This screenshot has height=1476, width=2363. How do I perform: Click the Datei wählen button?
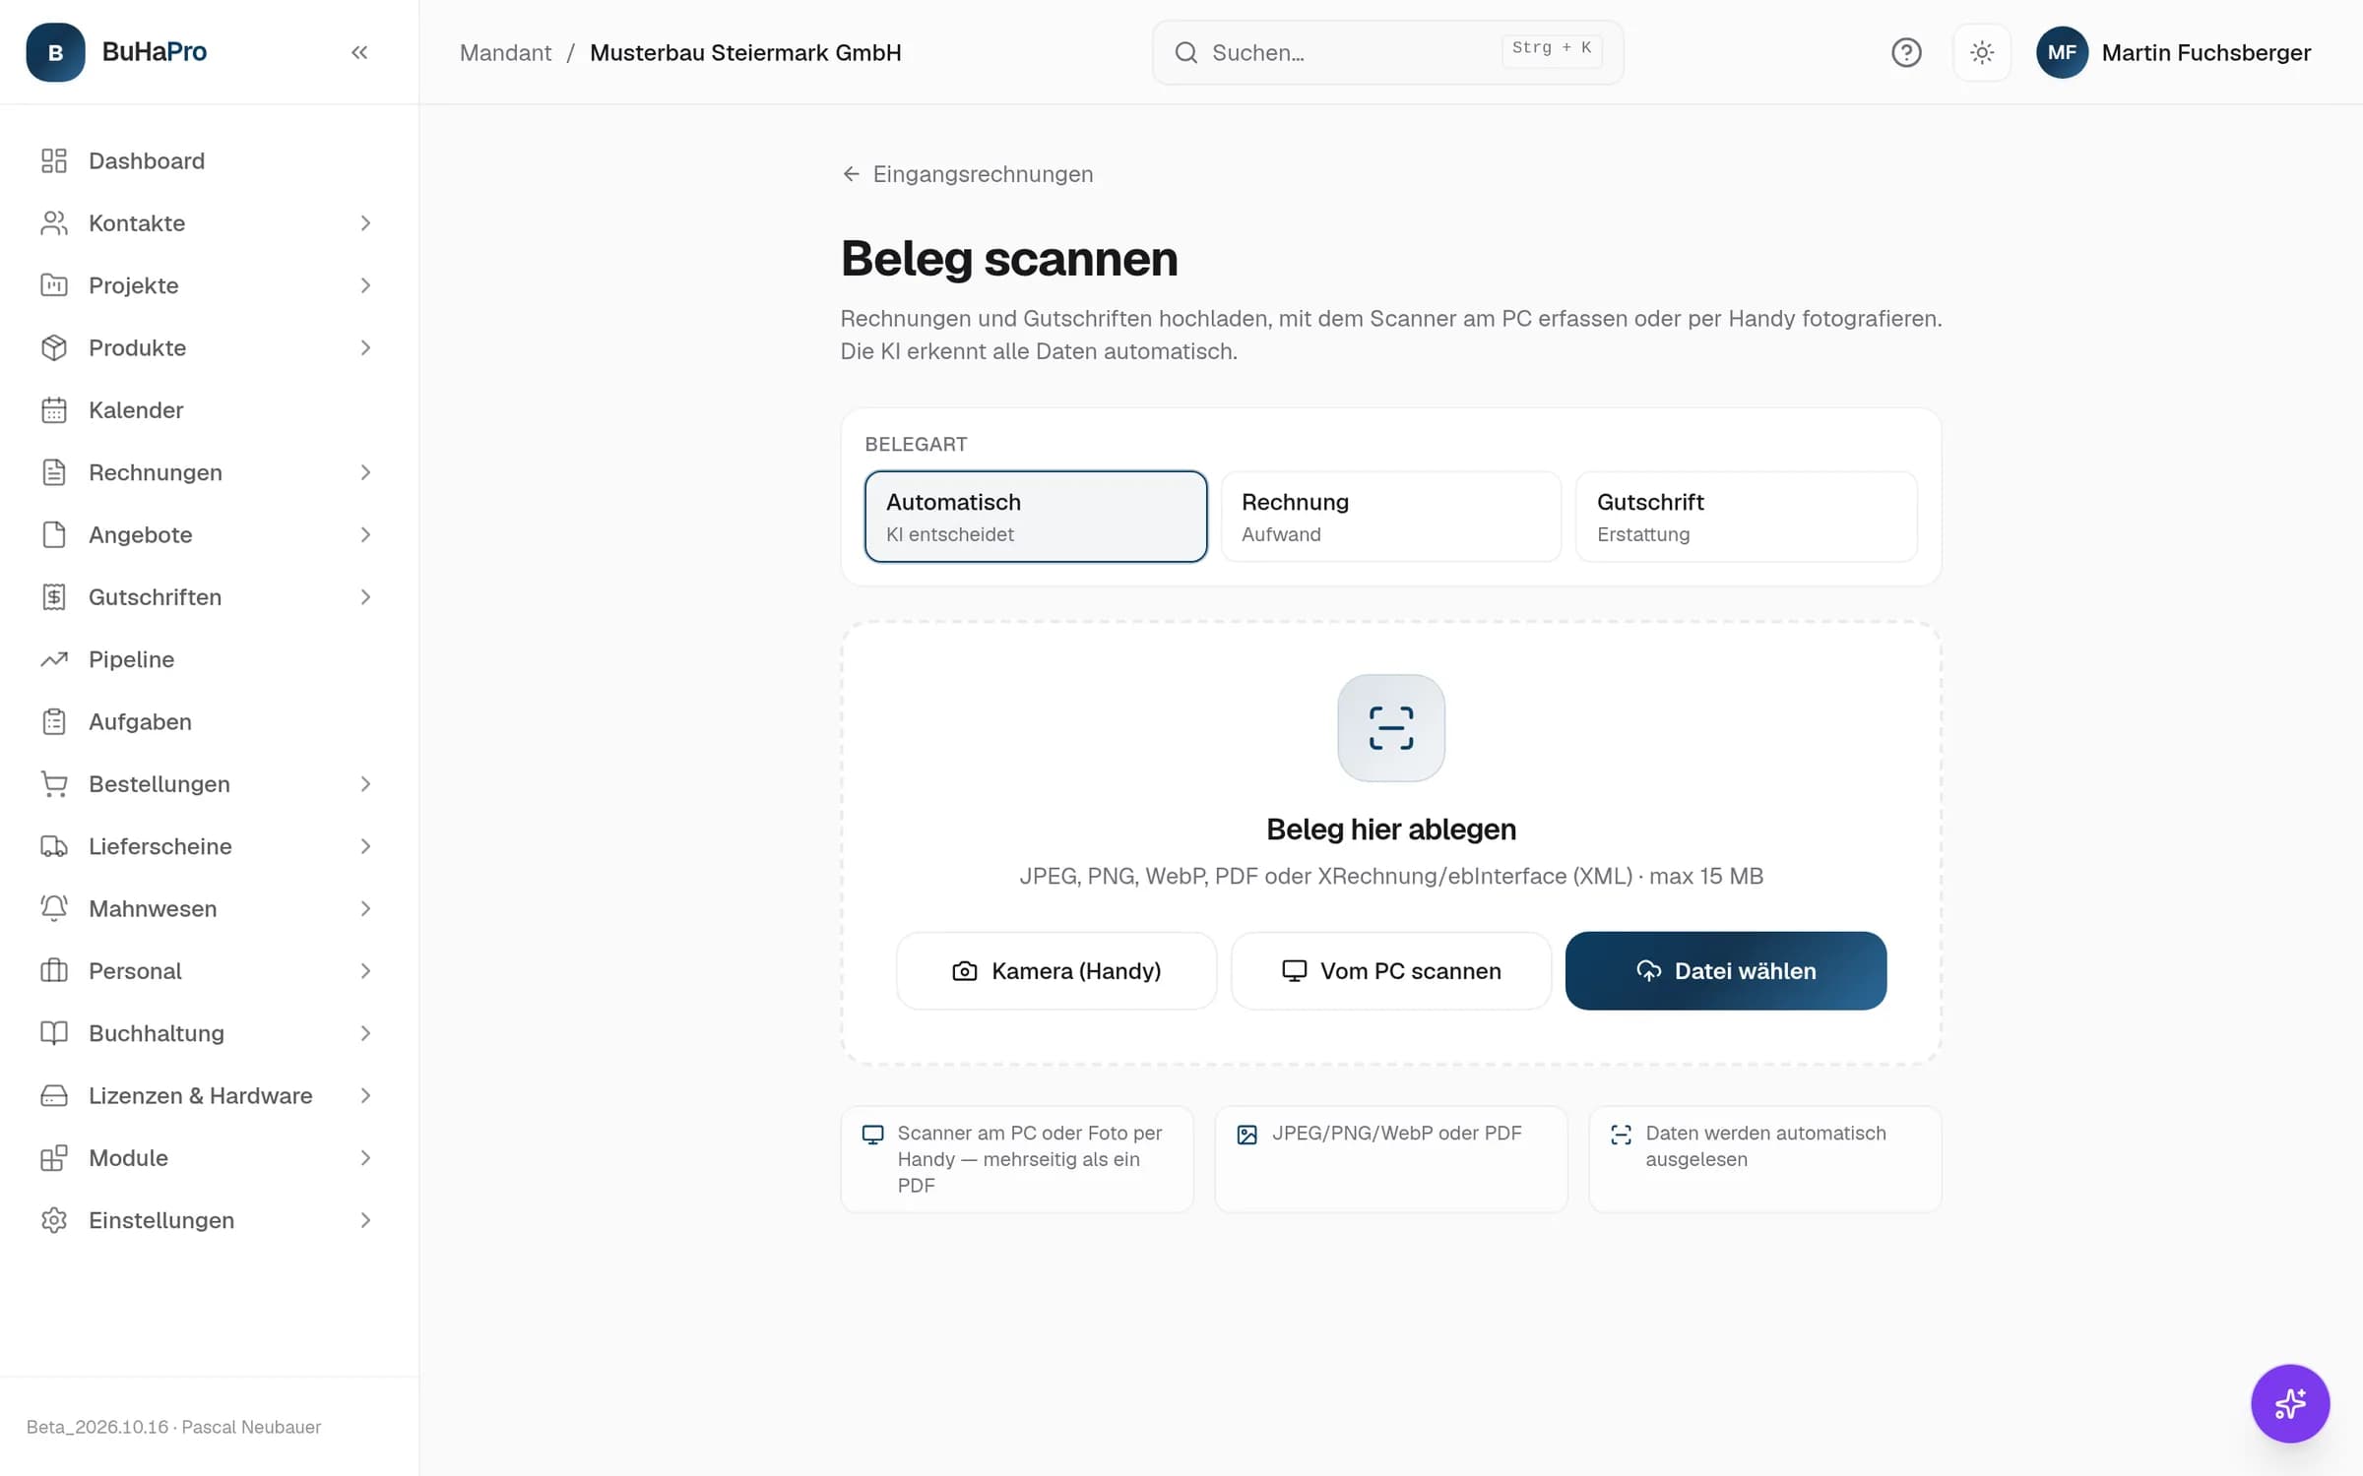[1726, 971]
